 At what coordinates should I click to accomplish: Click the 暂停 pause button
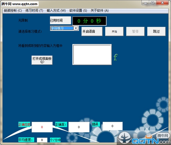coord(135,31)
